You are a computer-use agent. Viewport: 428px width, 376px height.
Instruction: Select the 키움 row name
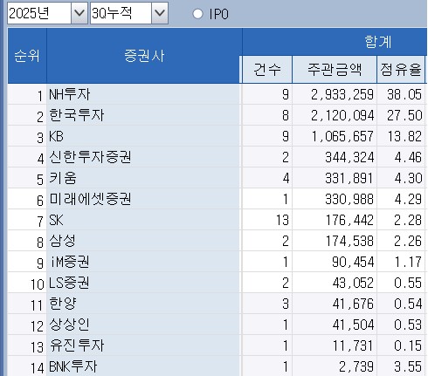click(x=63, y=178)
